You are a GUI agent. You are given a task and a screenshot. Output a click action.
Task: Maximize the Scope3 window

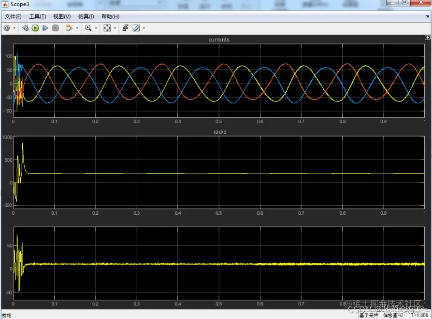(x=404, y=3)
